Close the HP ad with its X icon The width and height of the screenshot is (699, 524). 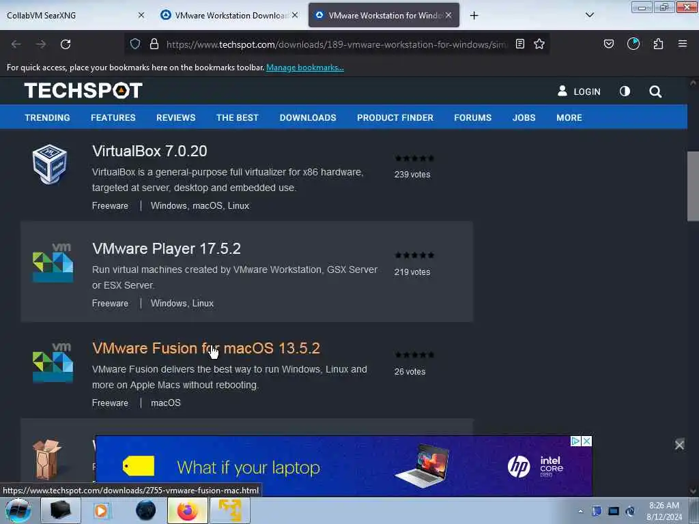click(587, 441)
